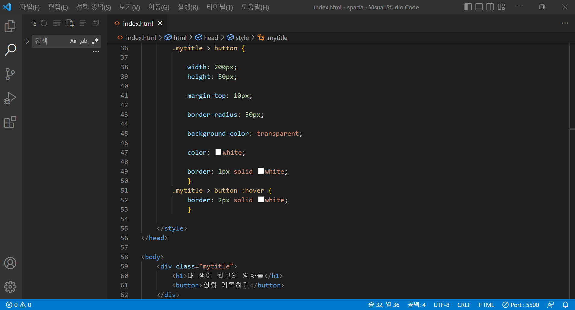The image size is (575, 310).
Task: Click the VS Code logo icon
Action: click(x=7, y=7)
